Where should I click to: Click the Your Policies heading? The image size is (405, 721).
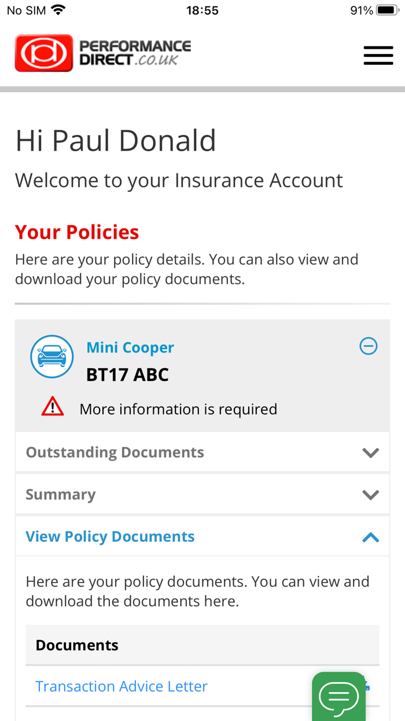coord(76,232)
